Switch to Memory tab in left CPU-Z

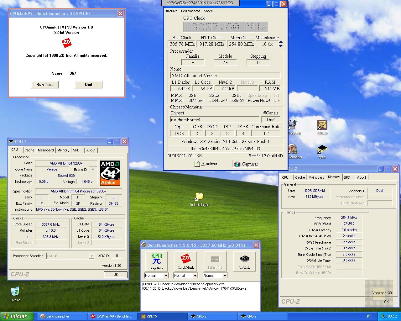63,150
